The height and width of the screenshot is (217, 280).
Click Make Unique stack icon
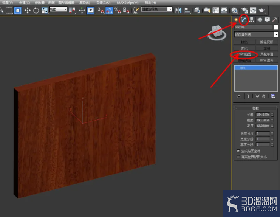257,96
